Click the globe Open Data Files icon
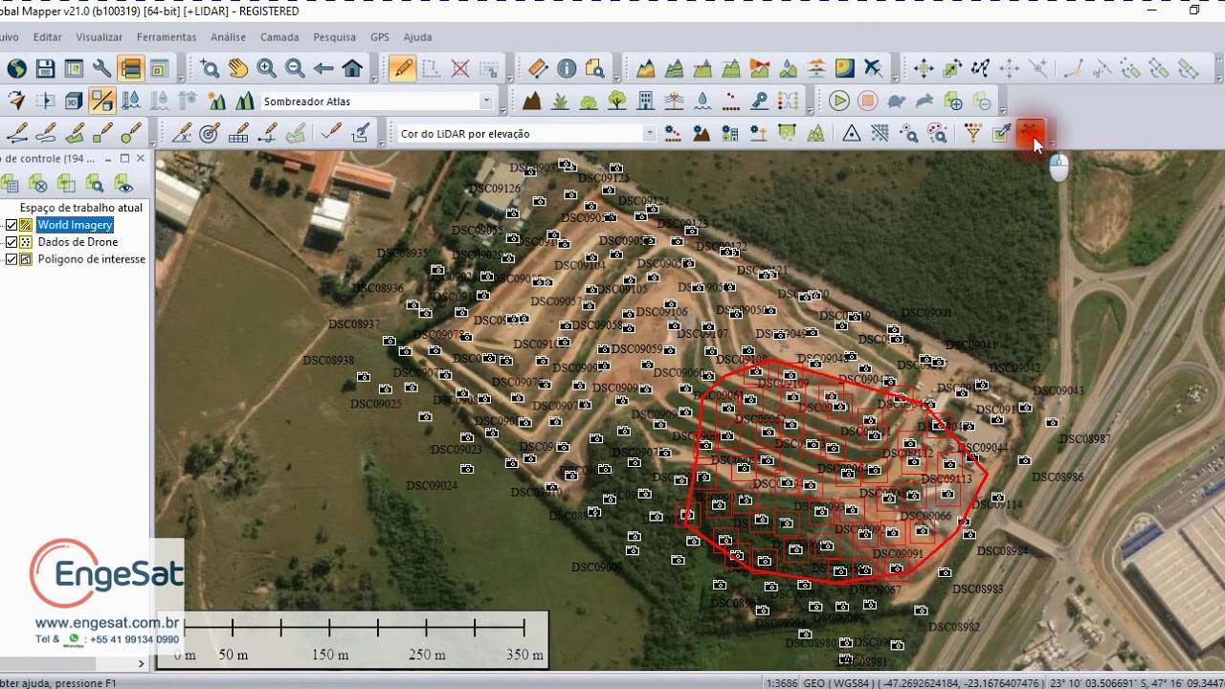1225x689 pixels. tap(16, 69)
